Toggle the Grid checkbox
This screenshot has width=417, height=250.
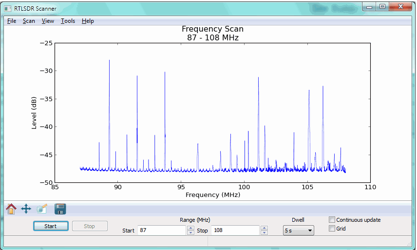[332, 229]
